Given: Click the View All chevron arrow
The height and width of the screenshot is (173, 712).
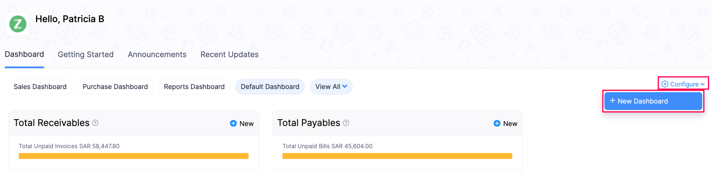Looking at the screenshot, I should coord(345,87).
